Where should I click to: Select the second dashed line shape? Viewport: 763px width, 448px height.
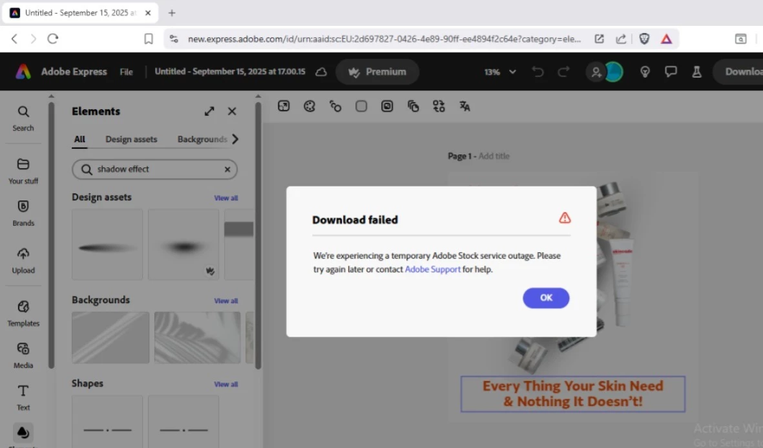pos(183,421)
